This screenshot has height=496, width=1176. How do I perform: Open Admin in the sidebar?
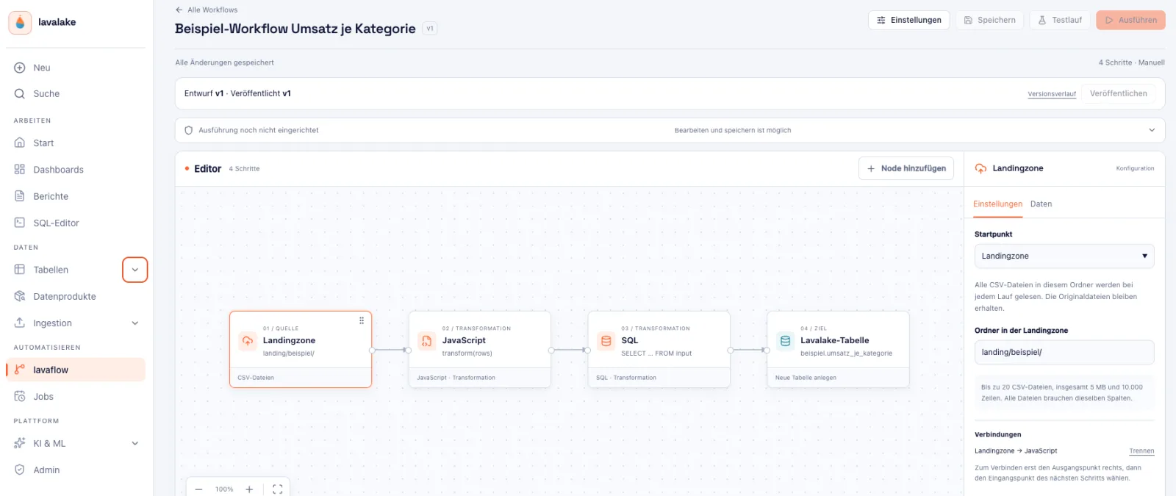pos(76,470)
